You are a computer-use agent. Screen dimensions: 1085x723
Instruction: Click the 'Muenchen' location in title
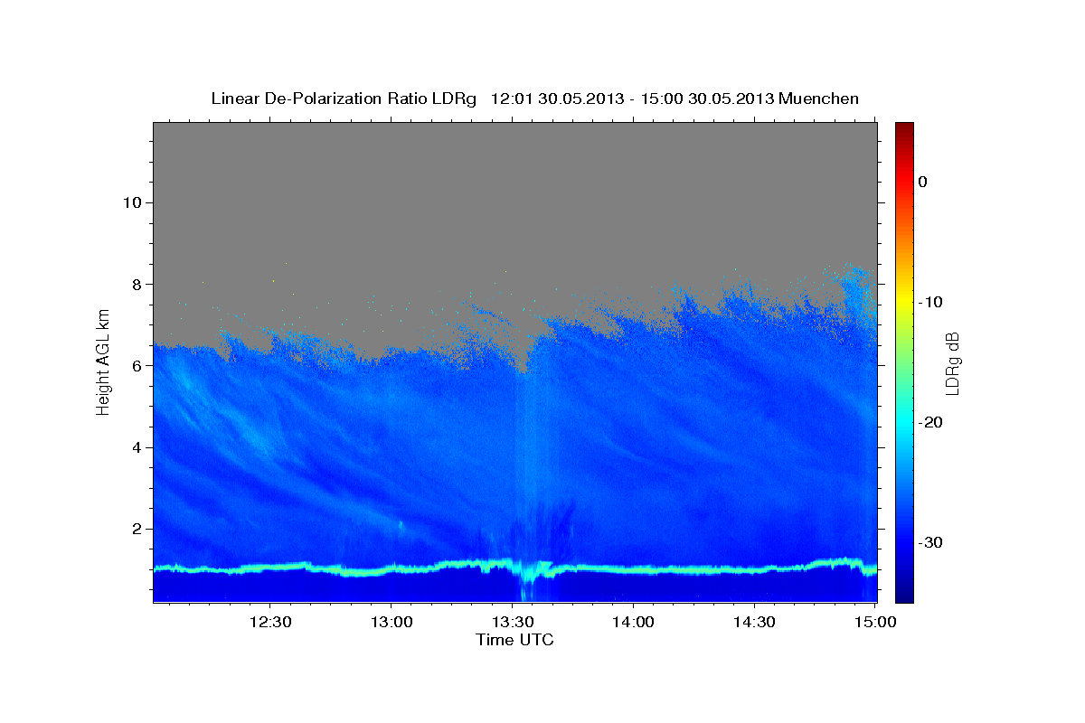(x=820, y=99)
